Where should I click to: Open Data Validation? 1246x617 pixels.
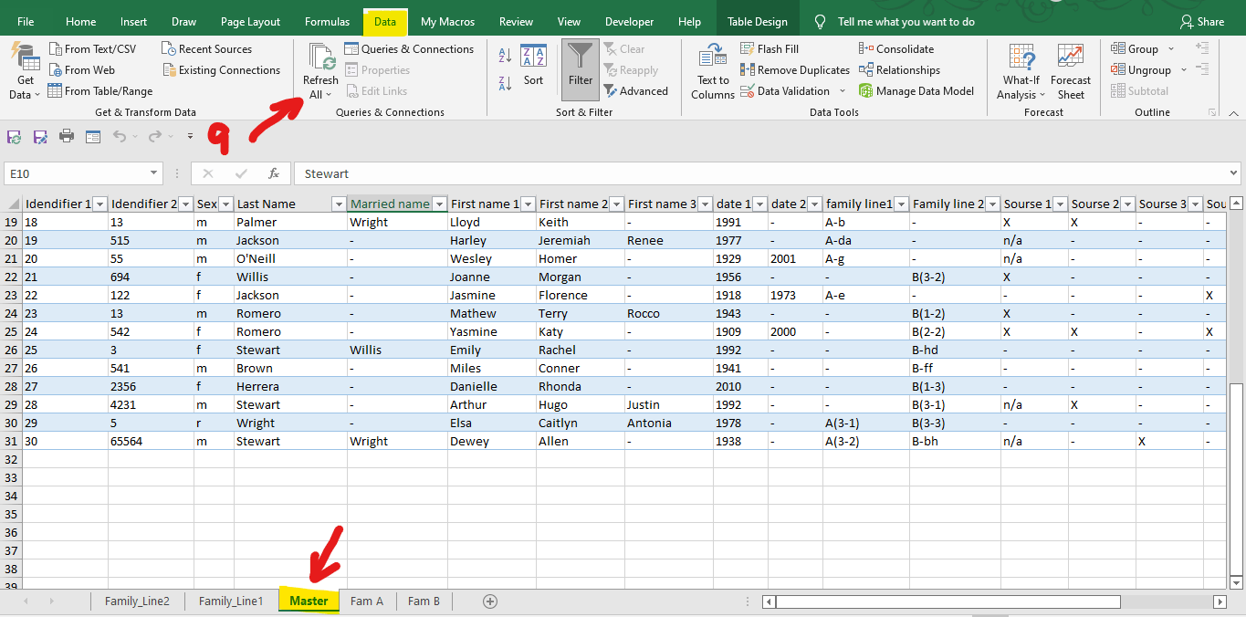point(785,91)
